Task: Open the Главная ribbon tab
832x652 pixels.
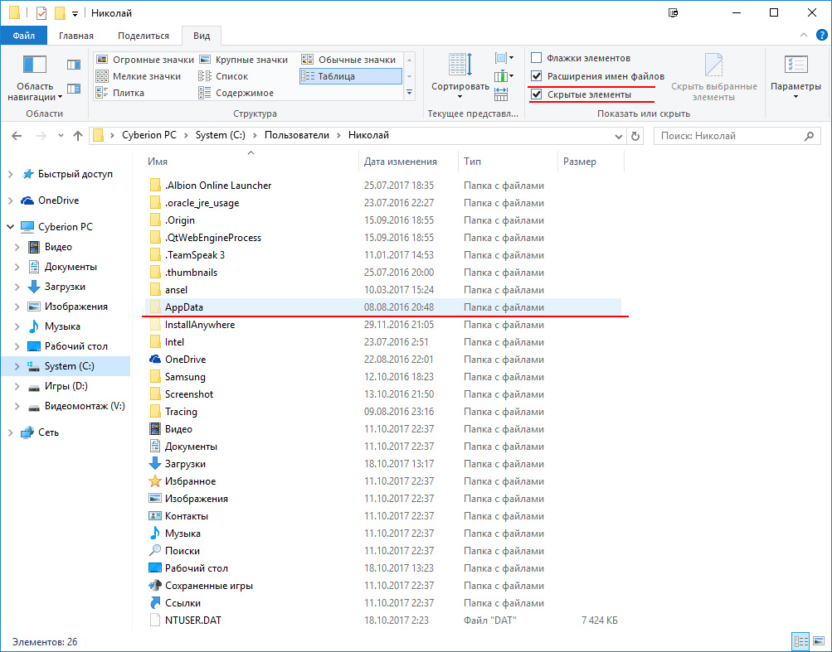Action: tap(75, 36)
